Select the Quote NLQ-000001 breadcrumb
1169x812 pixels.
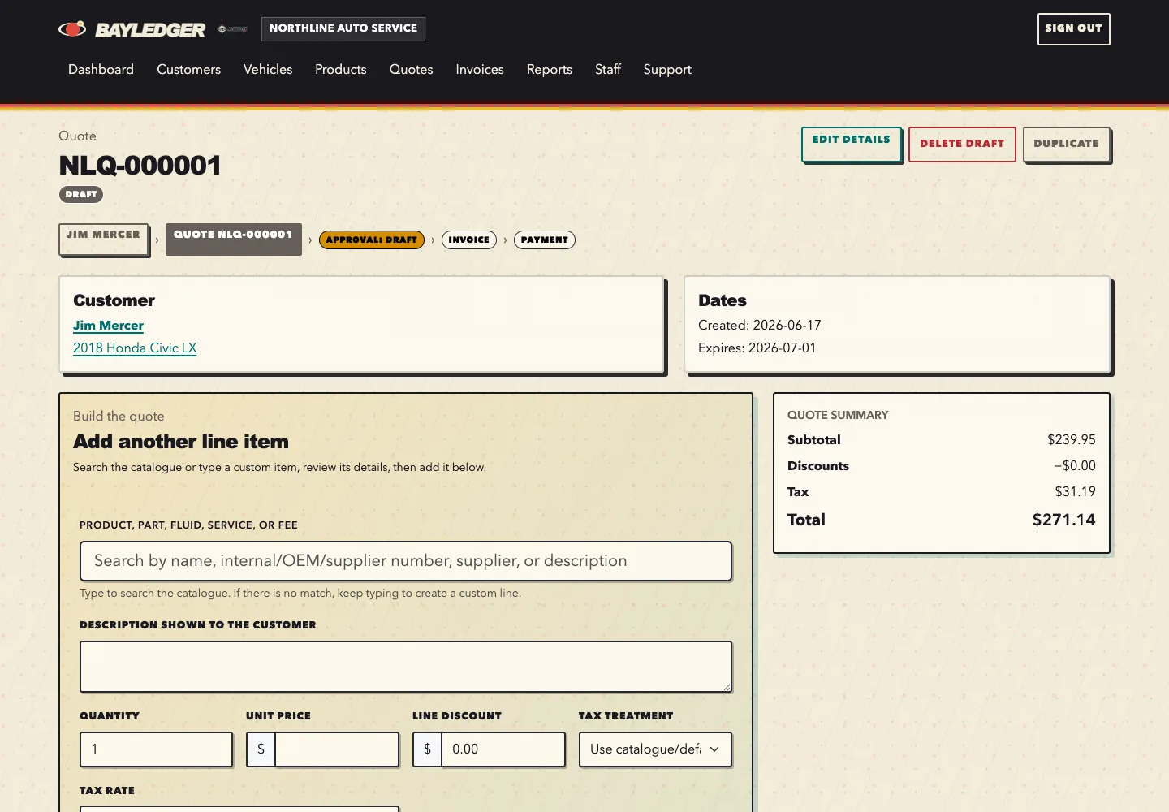[x=233, y=239]
